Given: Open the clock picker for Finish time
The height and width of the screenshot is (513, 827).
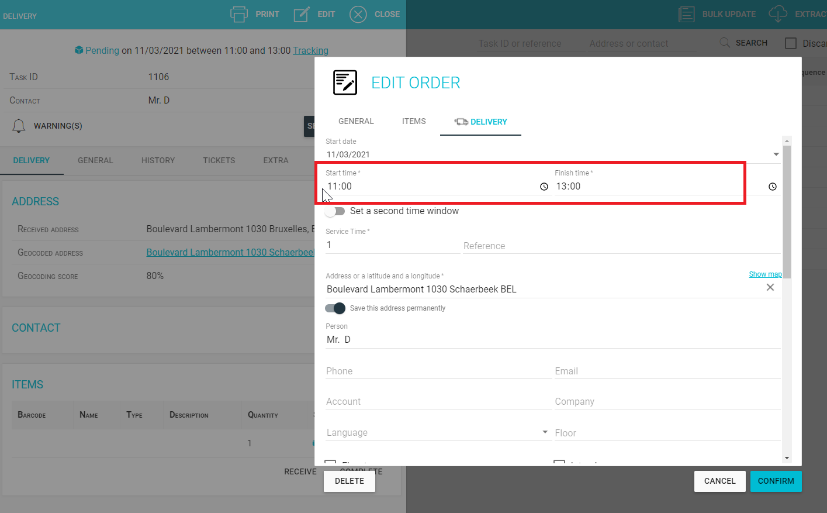Looking at the screenshot, I should pyautogui.click(x=772, y=186).
